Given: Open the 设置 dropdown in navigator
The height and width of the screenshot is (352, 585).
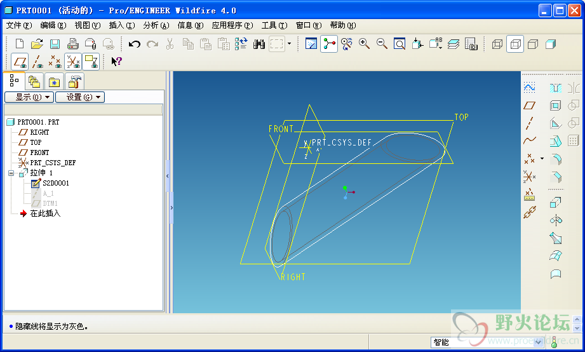Looking at the screenshot, I should 80,97.
